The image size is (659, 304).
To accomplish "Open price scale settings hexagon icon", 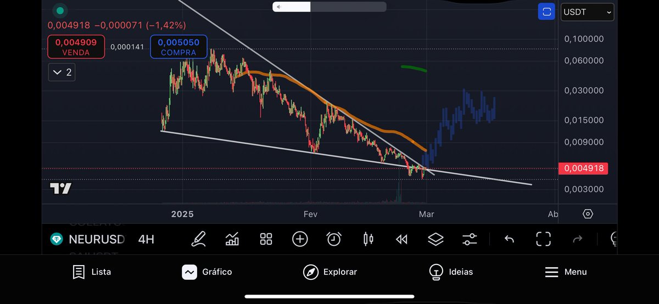I will coord(588,214).
